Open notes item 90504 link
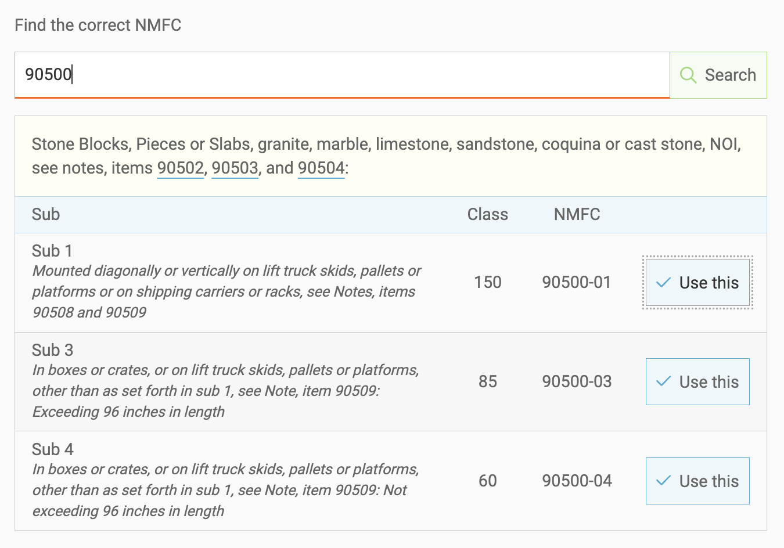The width and height of the screenshot is (784, 548). coord(321,168)
